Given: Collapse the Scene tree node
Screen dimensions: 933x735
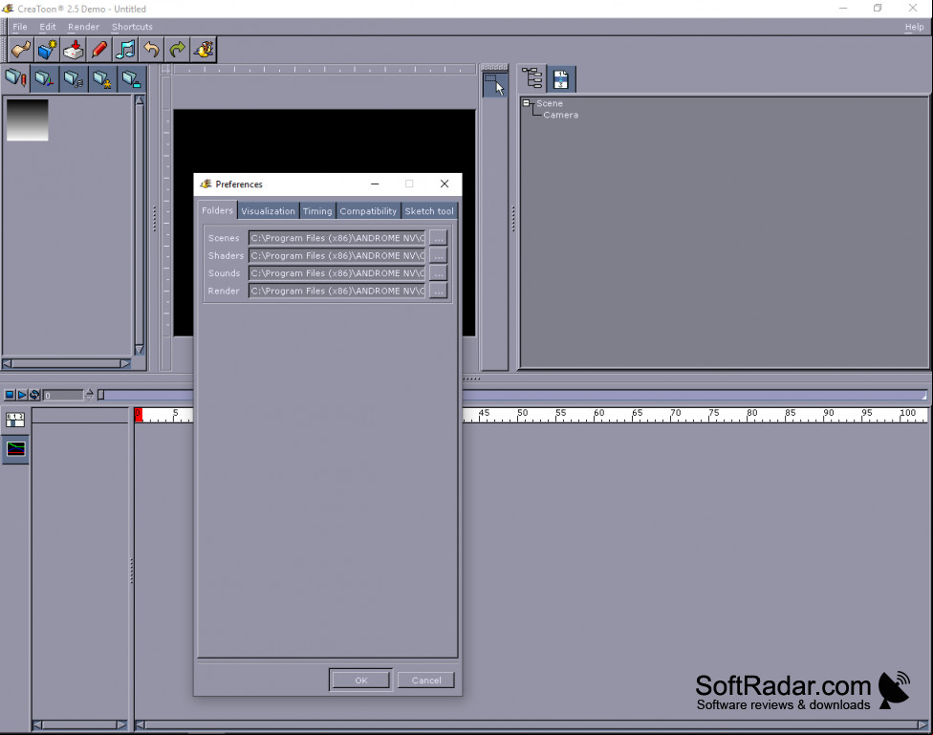Looking at the screenshot, I should pyautogui.click(x=526, y=103).
